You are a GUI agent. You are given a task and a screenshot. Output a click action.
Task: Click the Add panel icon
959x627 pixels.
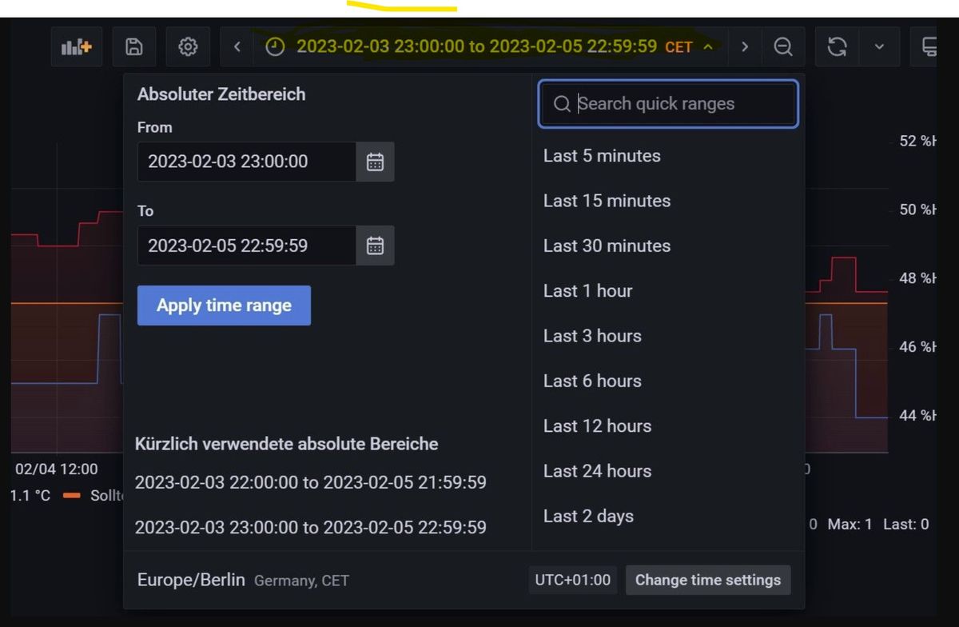click(x=77, y=47)
